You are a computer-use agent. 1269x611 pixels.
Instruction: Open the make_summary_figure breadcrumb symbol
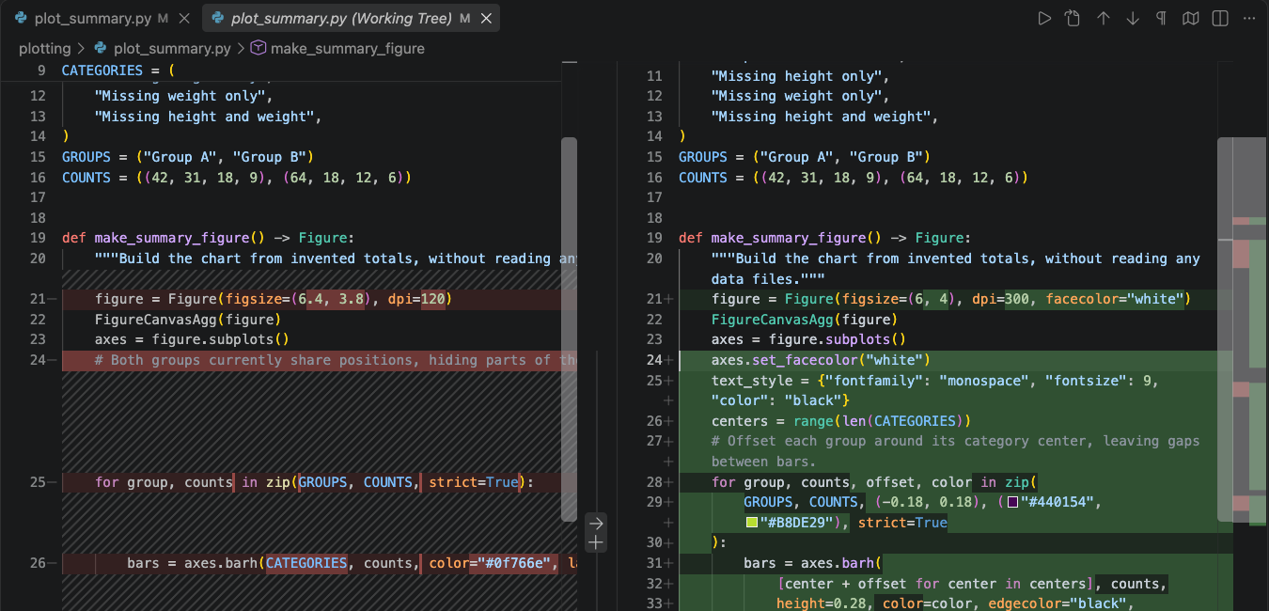[x=348, y=48]
